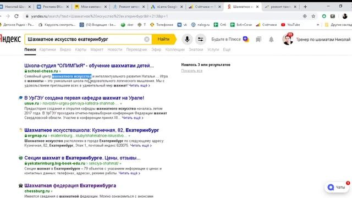Expand options arrow next to school-chess.ru

[60, 71]
